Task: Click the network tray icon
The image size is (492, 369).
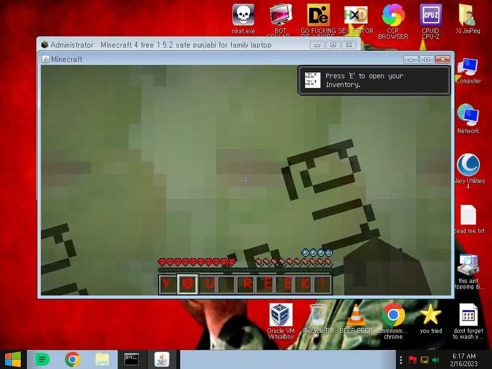Action: (x=424, y=360)
